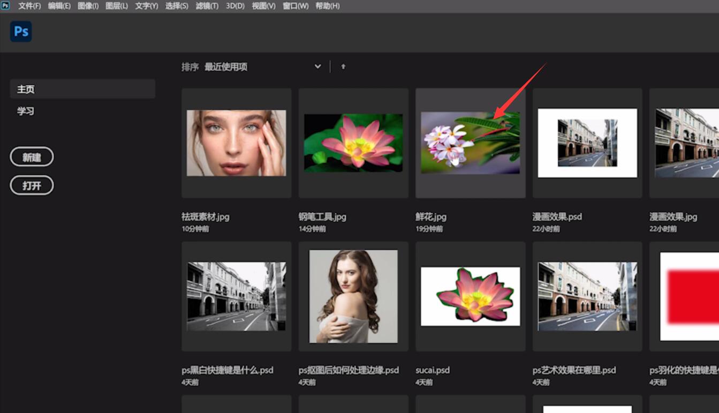Image resolution: width=719 pixels, height=413 pixels.
Task: Open the 帮助(H) menu
Action: click(x=328, y=6)
